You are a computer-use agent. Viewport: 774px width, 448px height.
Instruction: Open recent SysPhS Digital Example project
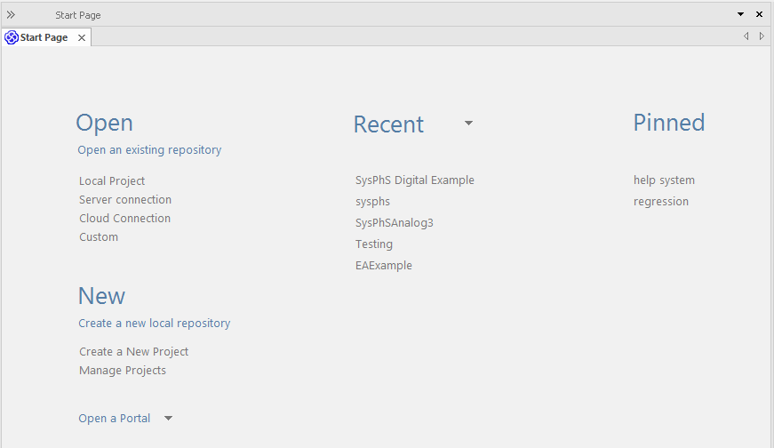point(415,180)
